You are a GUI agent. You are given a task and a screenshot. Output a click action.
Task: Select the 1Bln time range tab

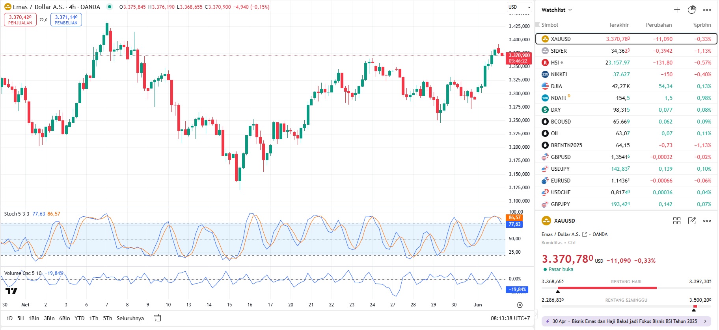point(34,318)
